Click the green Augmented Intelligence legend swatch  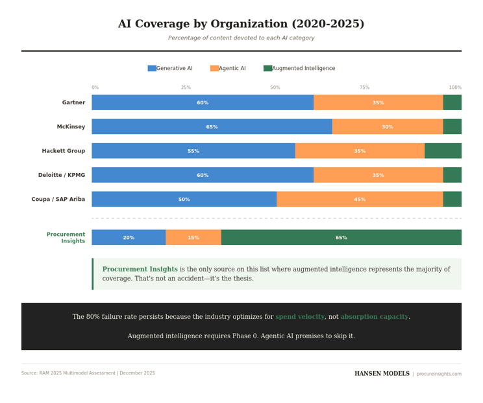click(267, 68)
